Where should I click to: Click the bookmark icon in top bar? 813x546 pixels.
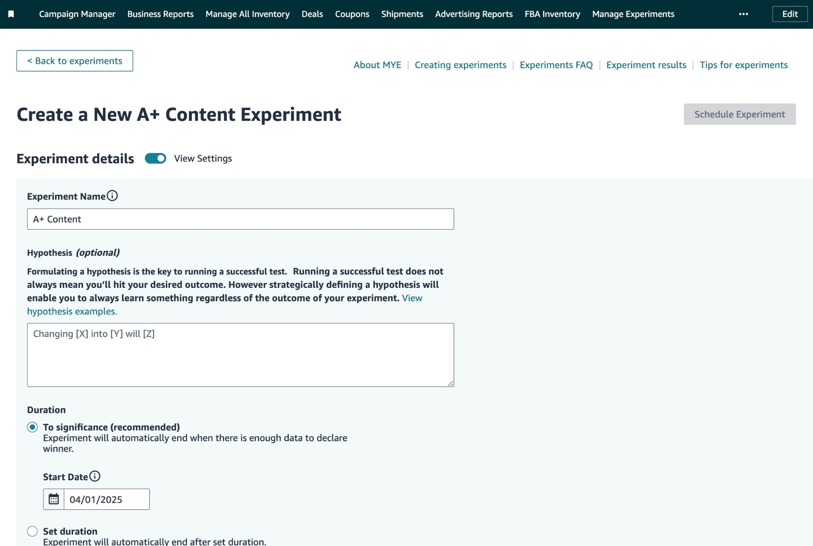[x=11, y=14]
